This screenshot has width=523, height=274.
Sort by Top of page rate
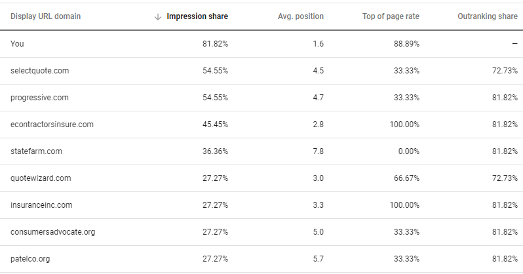pyautogui.click(x=391, y=16)
